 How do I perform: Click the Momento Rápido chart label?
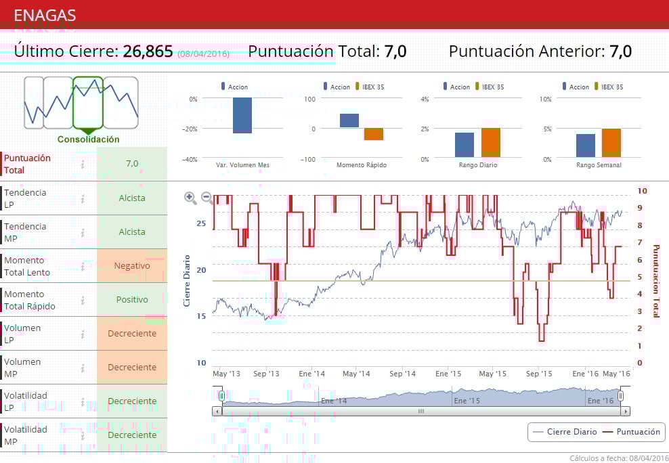362,164
